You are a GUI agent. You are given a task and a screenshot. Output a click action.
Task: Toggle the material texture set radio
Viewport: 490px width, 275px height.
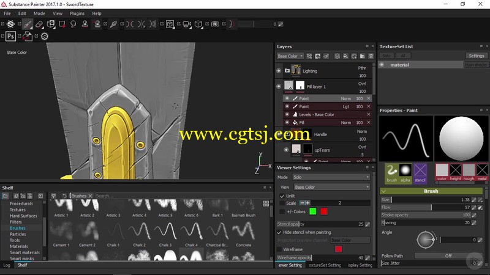(382, 65)
